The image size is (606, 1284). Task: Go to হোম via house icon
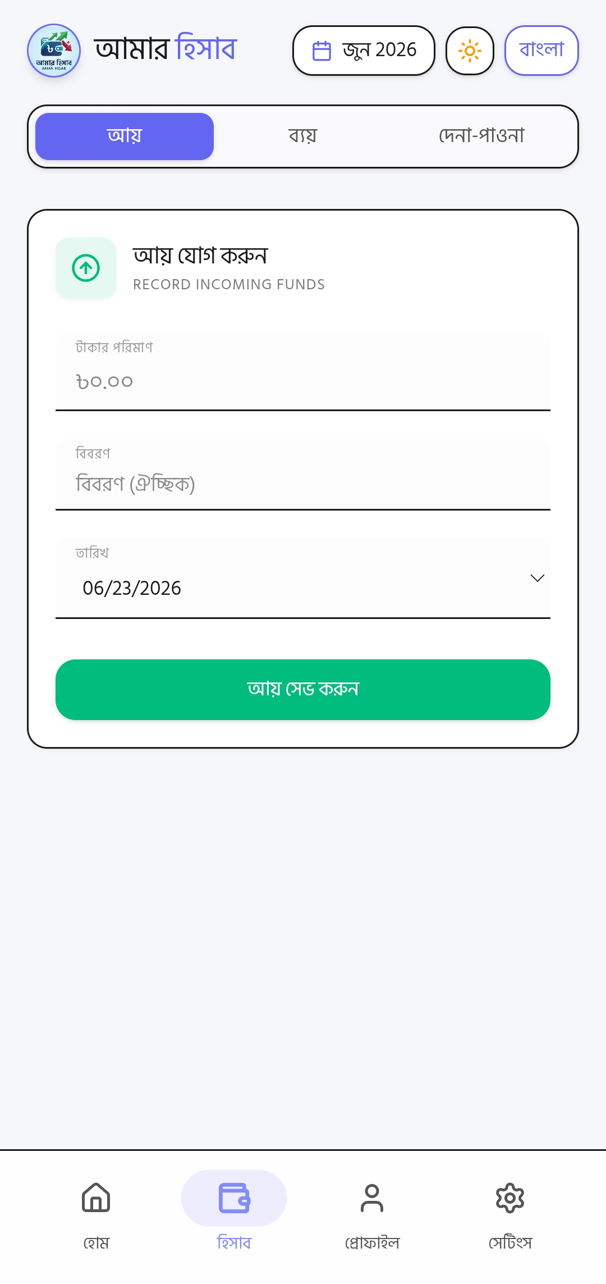pyautogui.click(x=96, y=1198)
